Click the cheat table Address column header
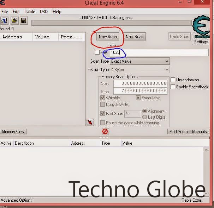Screen dimensions: 214x208 click(x=85, y=143)
